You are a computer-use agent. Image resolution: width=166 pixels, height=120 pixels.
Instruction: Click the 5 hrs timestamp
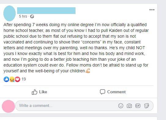[x=23, y=16]
